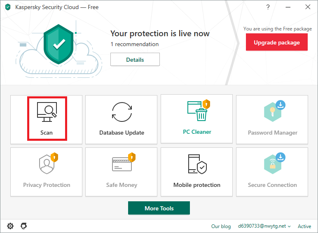Click the orange lock badge on Privacy Protection
This screenshot has width=318, height=233.
[x=54, y=157]
